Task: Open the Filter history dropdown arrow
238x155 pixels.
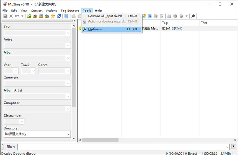Action: [227, 147]
